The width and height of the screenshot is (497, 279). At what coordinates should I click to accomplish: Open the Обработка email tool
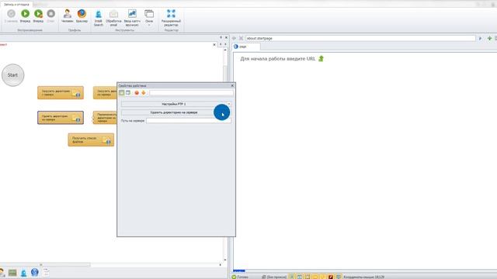pos(113,18)
